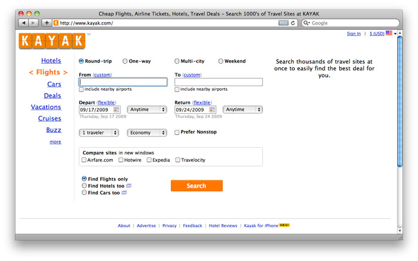This screenshot has width=418, height=261.
Task: Click the KAYAK logo
Action: [52, 41]
